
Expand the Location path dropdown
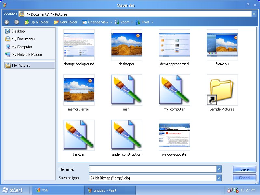(x=253, y=14)
